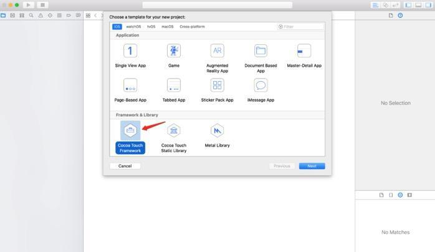435x252 pixels.
Task: Choose the Document Based App template
Action: click(261, 58)
